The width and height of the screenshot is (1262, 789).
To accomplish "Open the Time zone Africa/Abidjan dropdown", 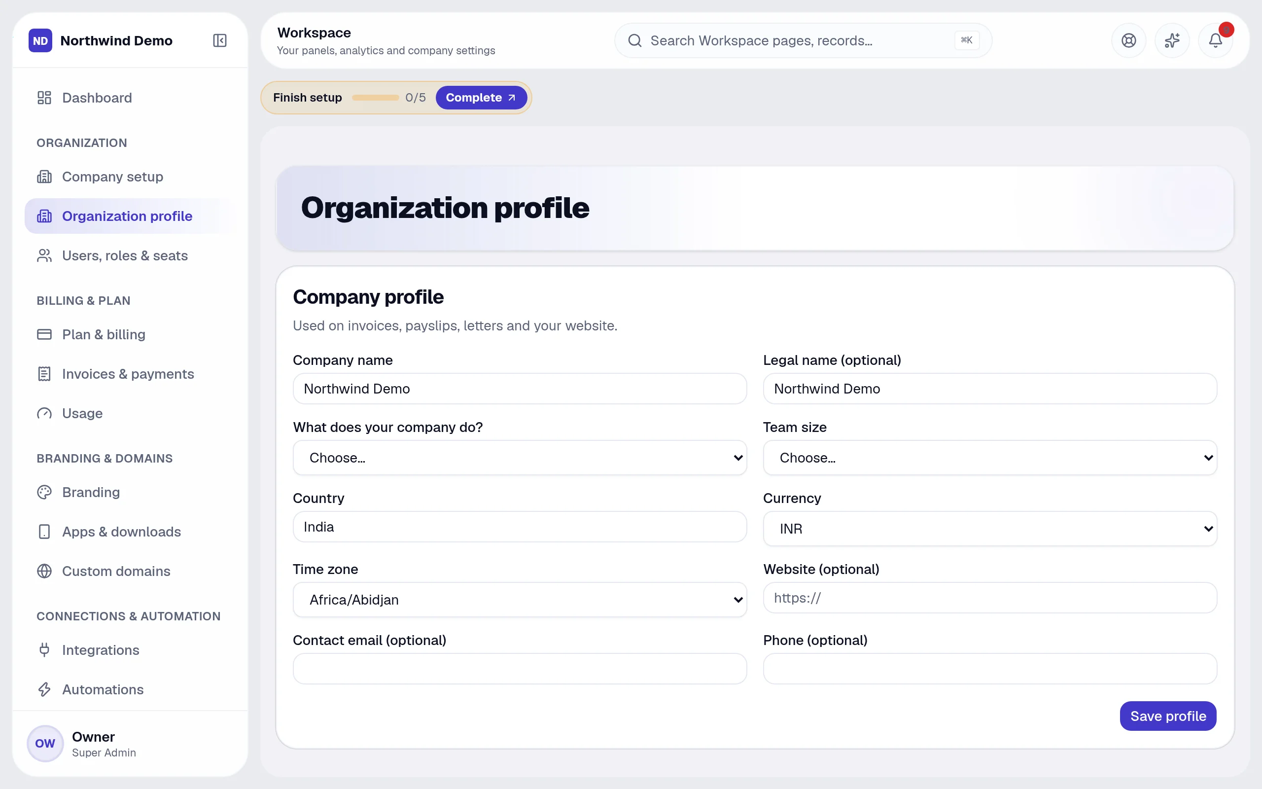I will [520, 600].
